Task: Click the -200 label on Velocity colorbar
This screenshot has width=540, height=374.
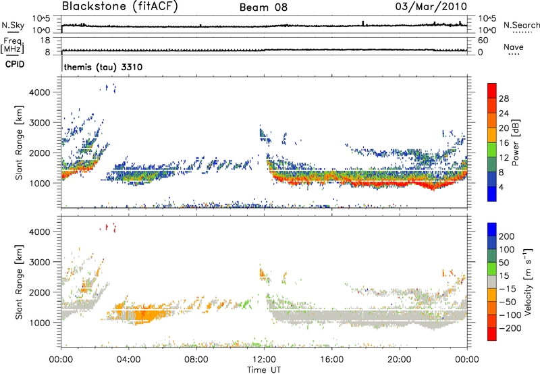Action: click(x=510, y=328)
